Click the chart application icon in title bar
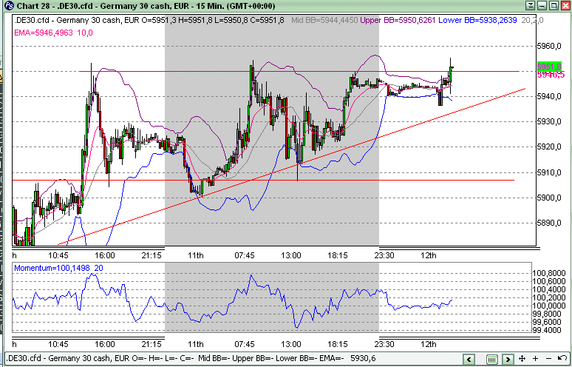Screen dimensions: 572x367 (10, 5)
